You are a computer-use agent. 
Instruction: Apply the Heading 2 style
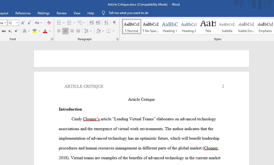pyautogui.click(x=189, y=26)
